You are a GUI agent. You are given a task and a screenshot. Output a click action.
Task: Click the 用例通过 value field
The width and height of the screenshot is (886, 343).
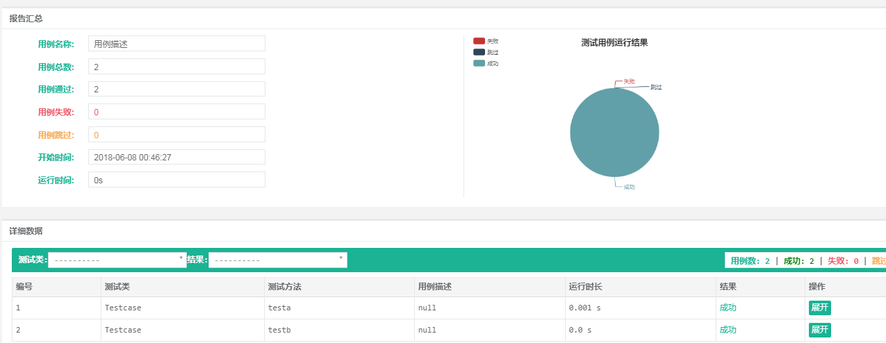point(177,89)
